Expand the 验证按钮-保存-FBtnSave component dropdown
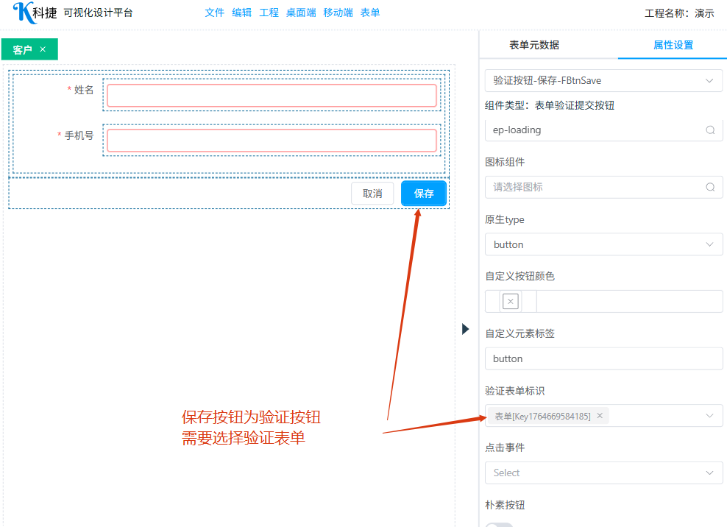 click(x=709, y=80)
